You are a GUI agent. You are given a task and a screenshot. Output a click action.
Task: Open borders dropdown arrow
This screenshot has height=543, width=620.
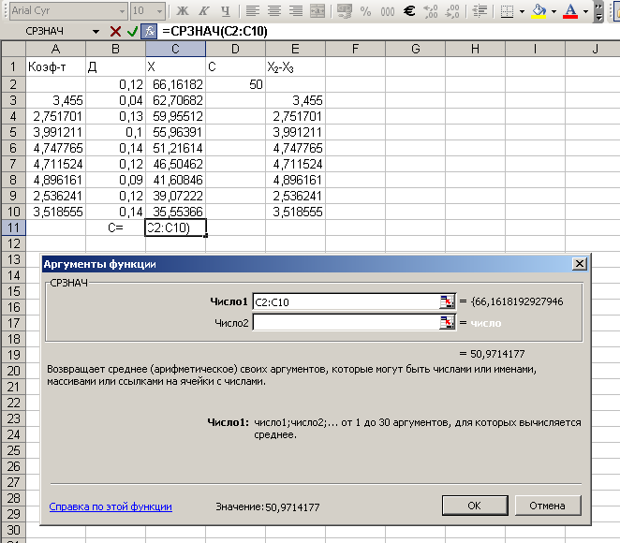click(522, 11)
